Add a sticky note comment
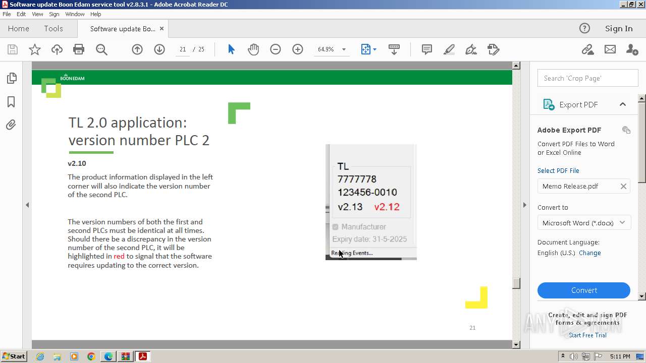 click(x=427, y=49)
